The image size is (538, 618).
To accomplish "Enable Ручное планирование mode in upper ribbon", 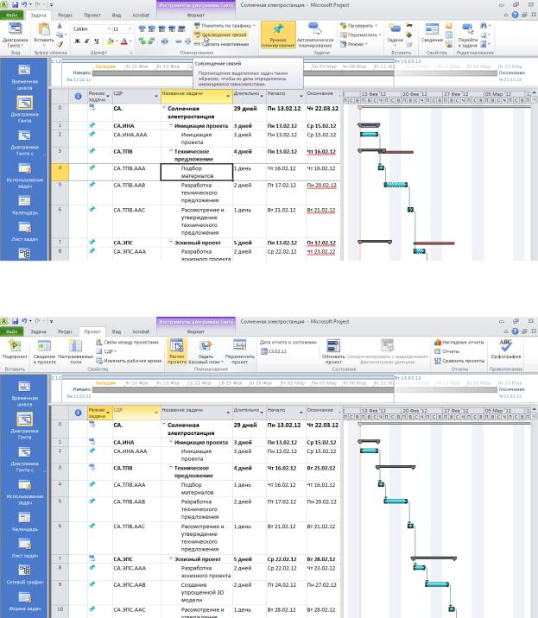I will pos(278,35).
